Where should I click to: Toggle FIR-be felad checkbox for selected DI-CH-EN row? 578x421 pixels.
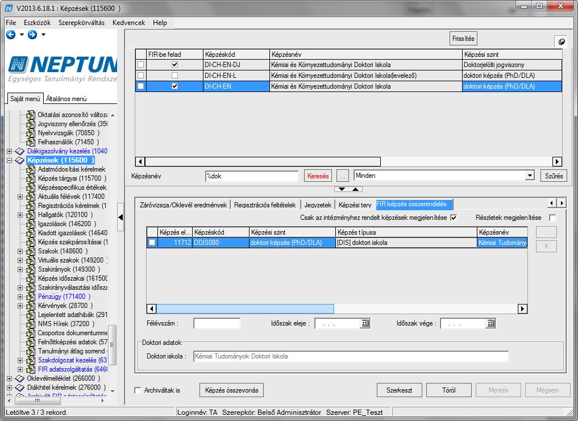[174, 86]
